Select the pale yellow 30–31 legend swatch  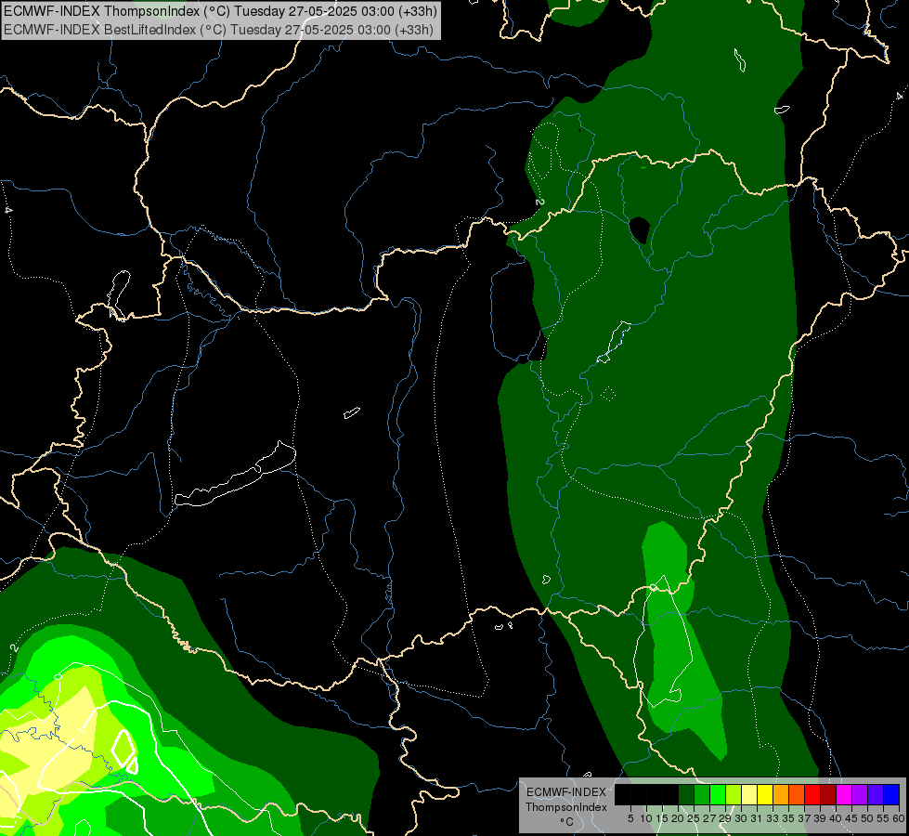[749, 794]
